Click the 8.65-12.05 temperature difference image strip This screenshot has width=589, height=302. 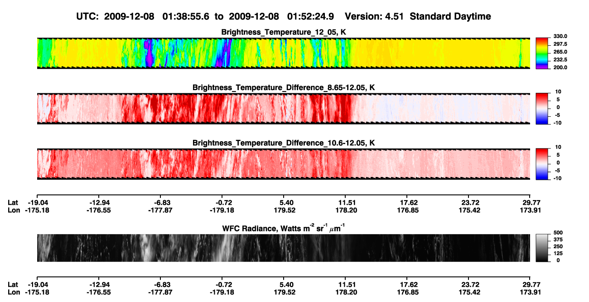pos(283,108)
